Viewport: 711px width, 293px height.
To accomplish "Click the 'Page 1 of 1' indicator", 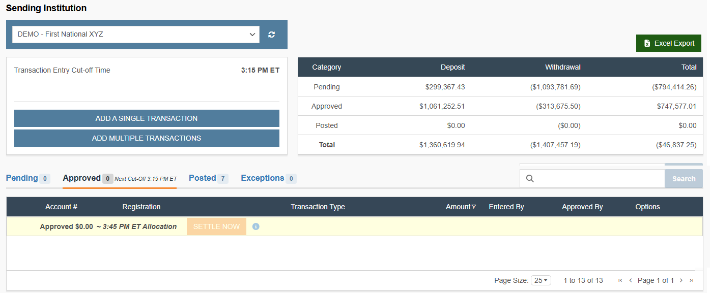I will point(656,280).
